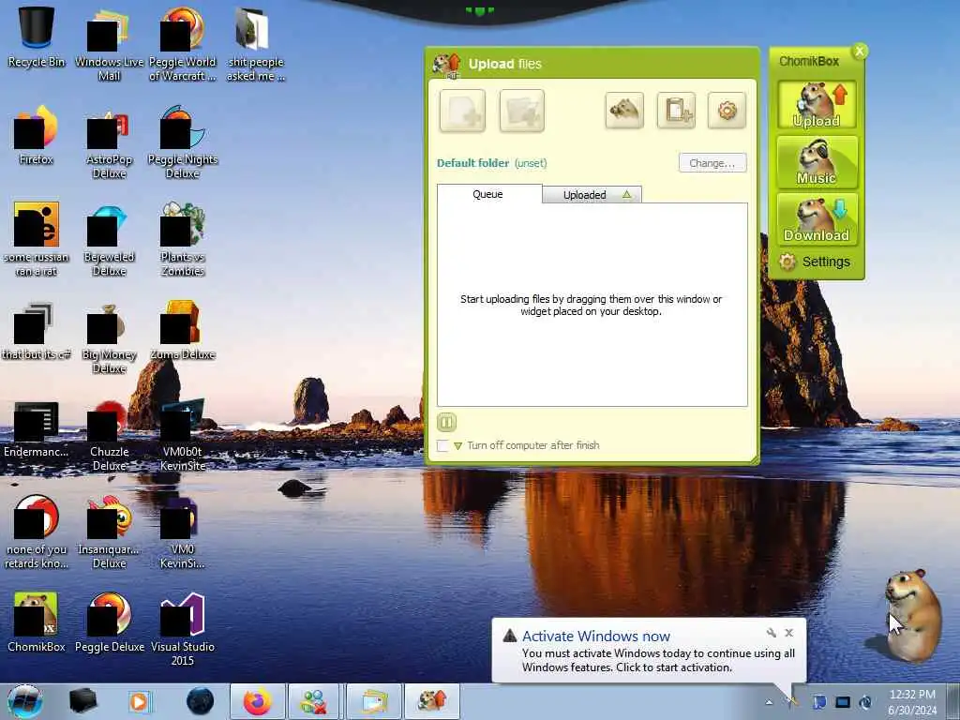960x720 pixels.
Task: Select the Peggle Deluxe desktop icon
Action: point(109,622)
